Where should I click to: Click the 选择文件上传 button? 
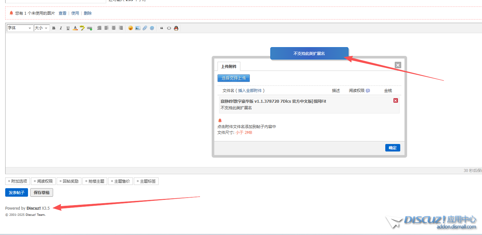tap(234, 78)
